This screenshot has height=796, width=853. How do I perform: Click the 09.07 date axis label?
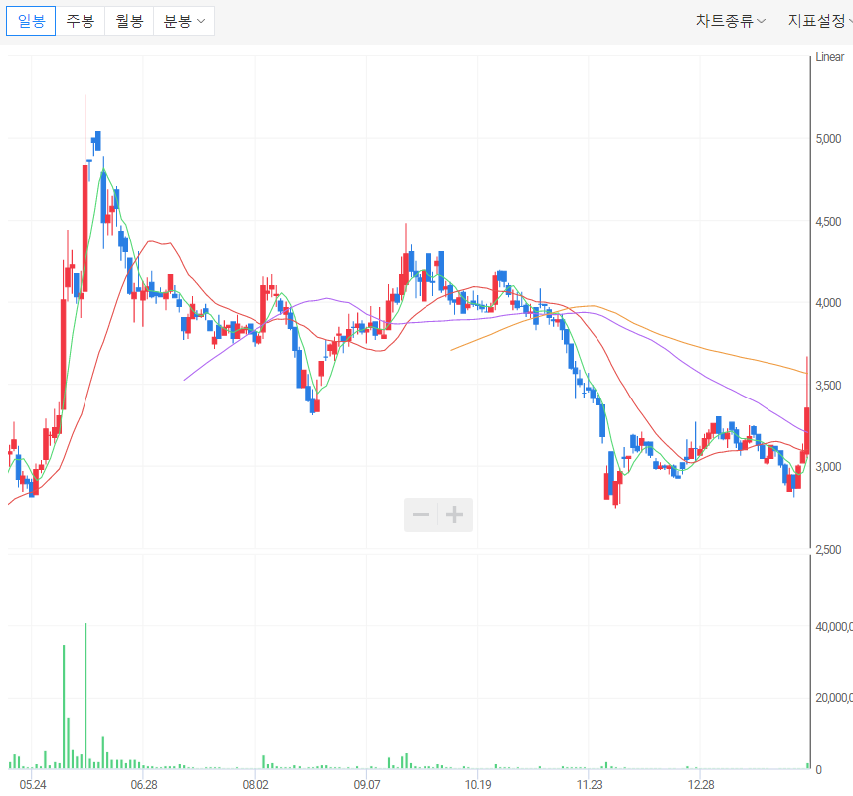[x=367, y=785]
